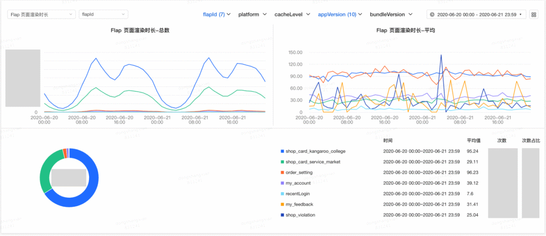Screen dimensions: 546x236
Task: Expand the cacheLevel filter
Action: coord(293,15)
